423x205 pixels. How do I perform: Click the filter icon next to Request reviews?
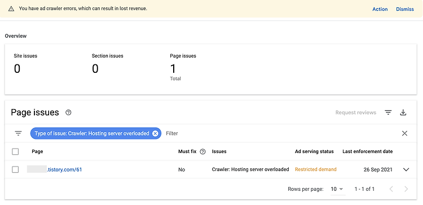pyautogui.click(x=388, y=112)
